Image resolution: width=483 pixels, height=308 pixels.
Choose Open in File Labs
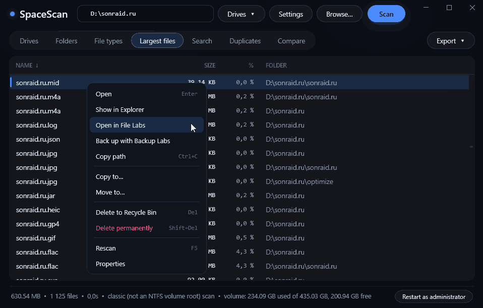click(147, 125)
